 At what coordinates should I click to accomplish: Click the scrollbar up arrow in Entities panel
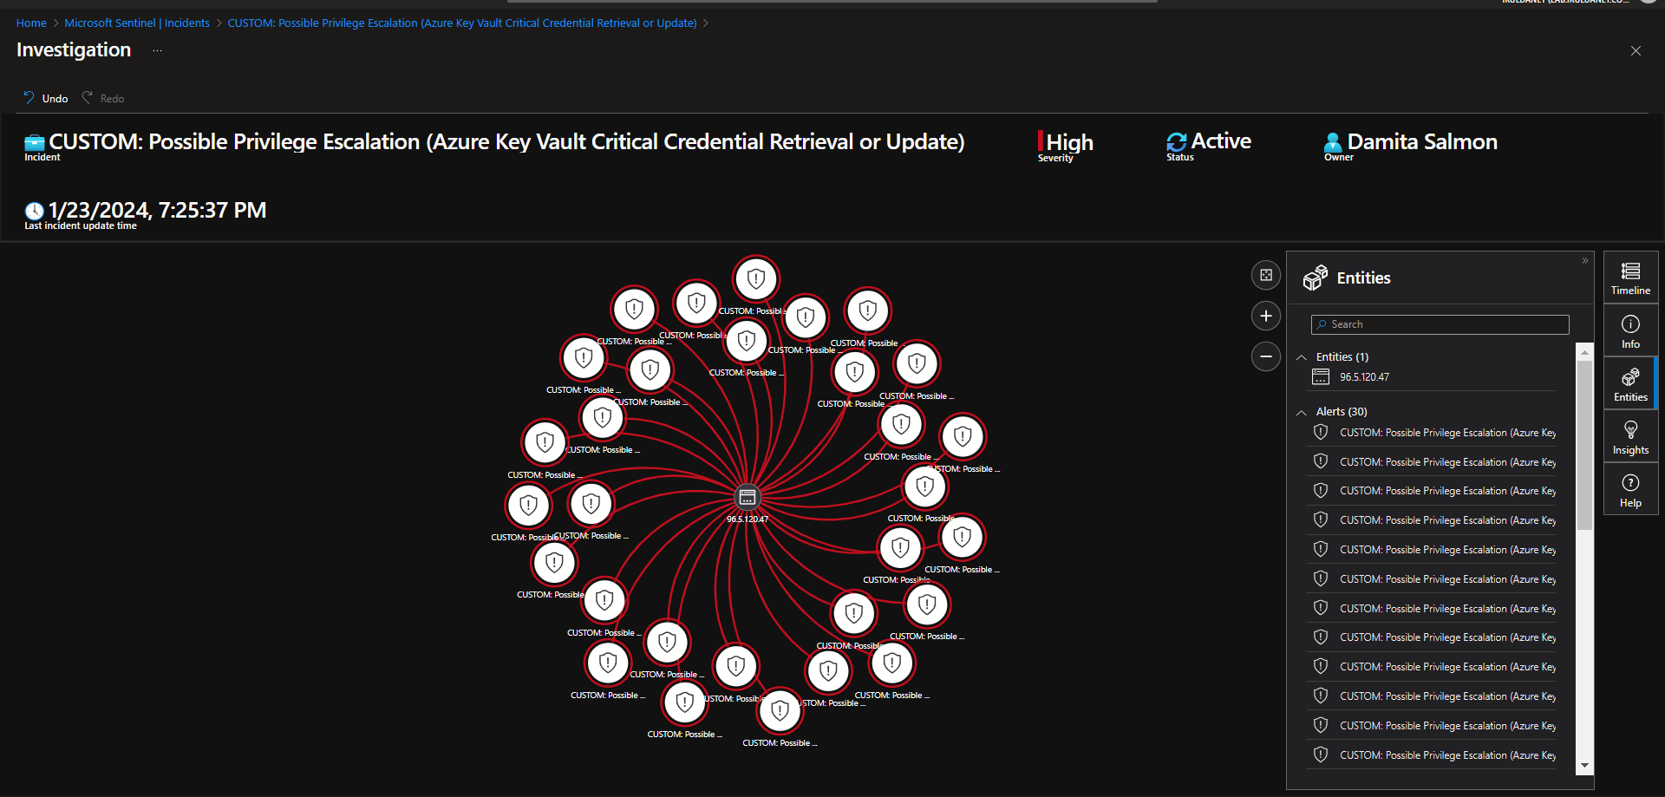(x=1585, y=352)
